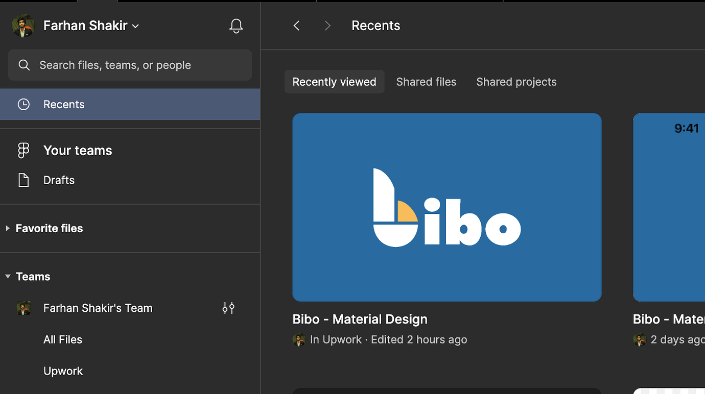Click the forward navigation arrow
The height and width of the screenshot is (394, 705).
point(327,26)
